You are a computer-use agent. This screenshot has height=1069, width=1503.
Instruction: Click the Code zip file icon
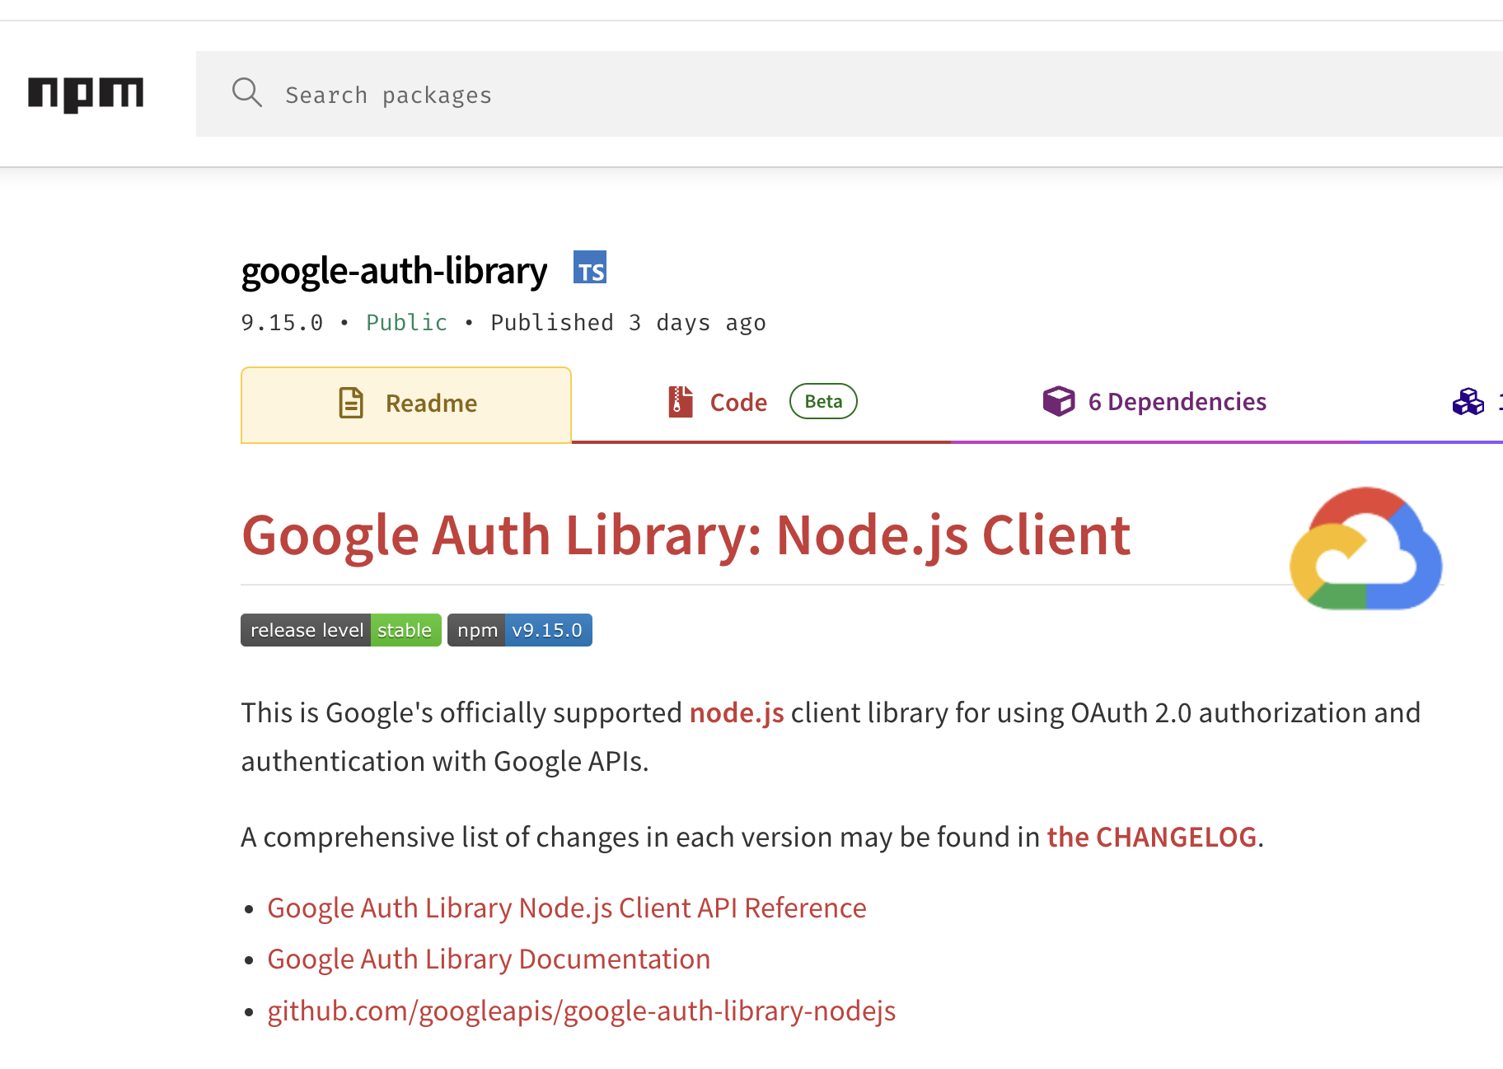[680, 401]
